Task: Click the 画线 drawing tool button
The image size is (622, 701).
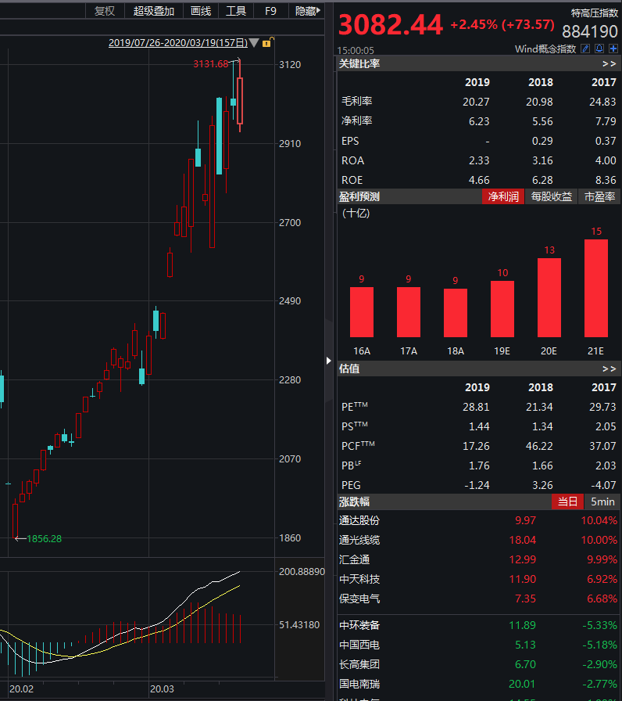Action: [201, 11]
